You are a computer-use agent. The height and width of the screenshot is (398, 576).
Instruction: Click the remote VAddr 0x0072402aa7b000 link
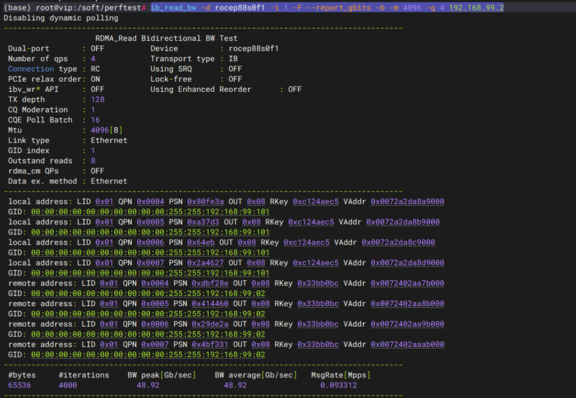(x=407, y=284)
